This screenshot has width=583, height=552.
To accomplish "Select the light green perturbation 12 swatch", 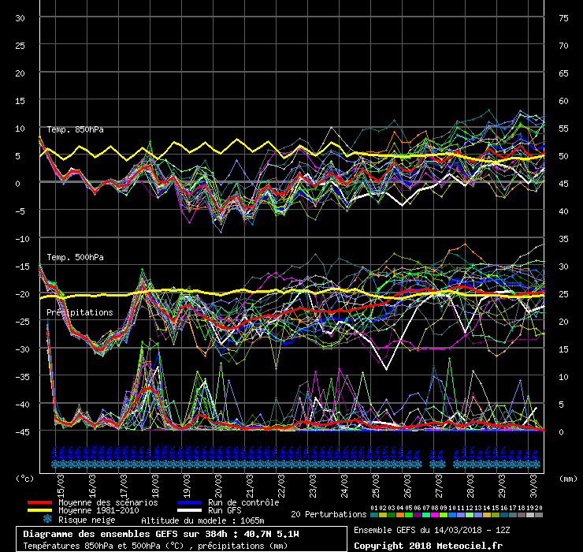I will [470, 515].
